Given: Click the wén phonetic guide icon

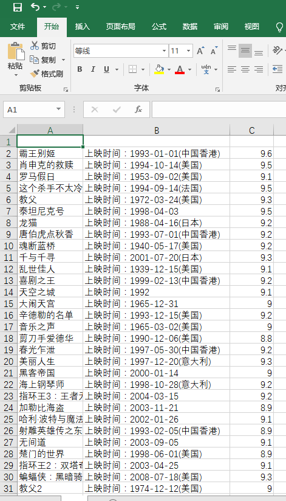Looking at the screenshot, I should pyautogui.click(x=206, y=69).
